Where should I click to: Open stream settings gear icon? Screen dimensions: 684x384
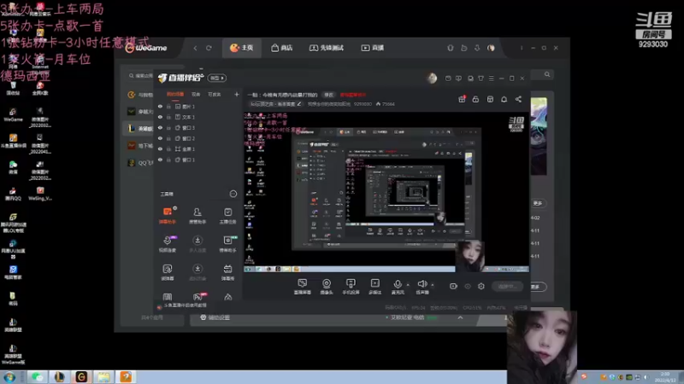coord(481,286)
